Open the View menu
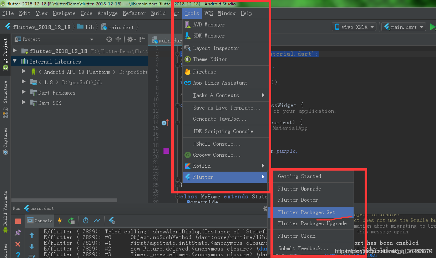This screenshot has height=258, width=436. click(41, 13)
